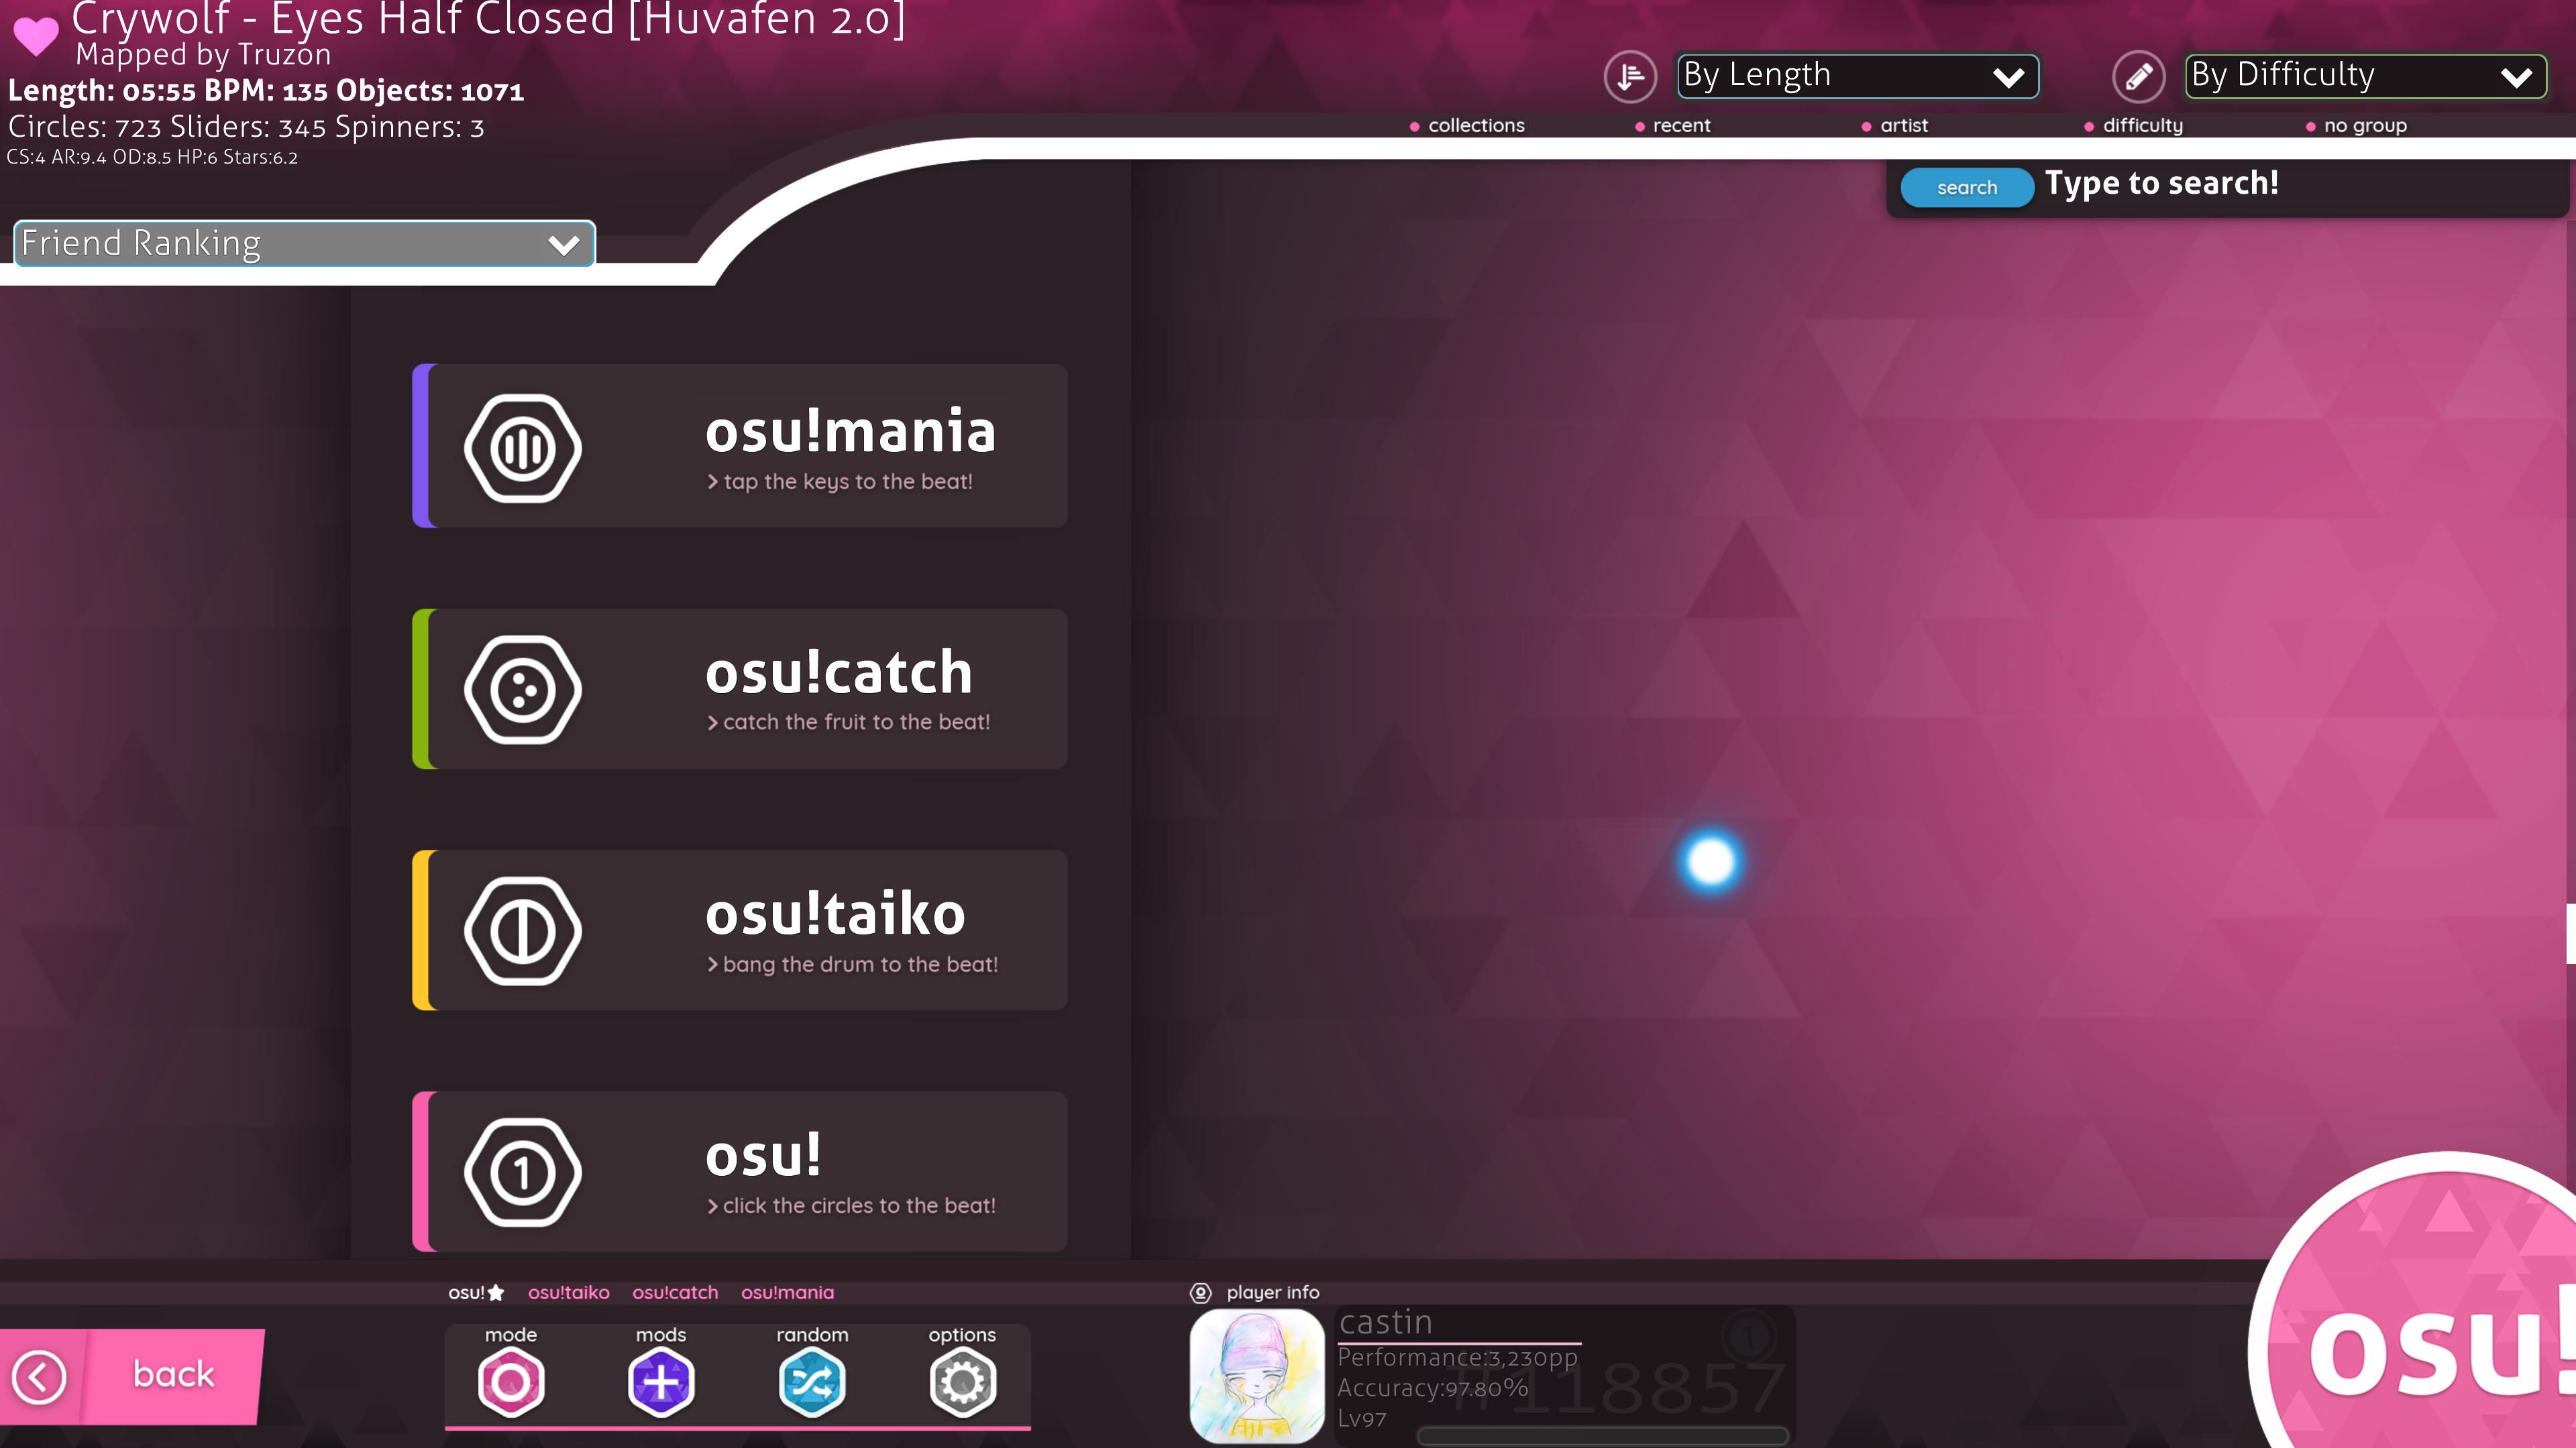Click the Performance:3,230pp text

[1457, 1357]
